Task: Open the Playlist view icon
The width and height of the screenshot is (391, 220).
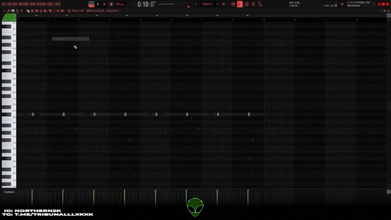Action: click(x=233, y=4)
